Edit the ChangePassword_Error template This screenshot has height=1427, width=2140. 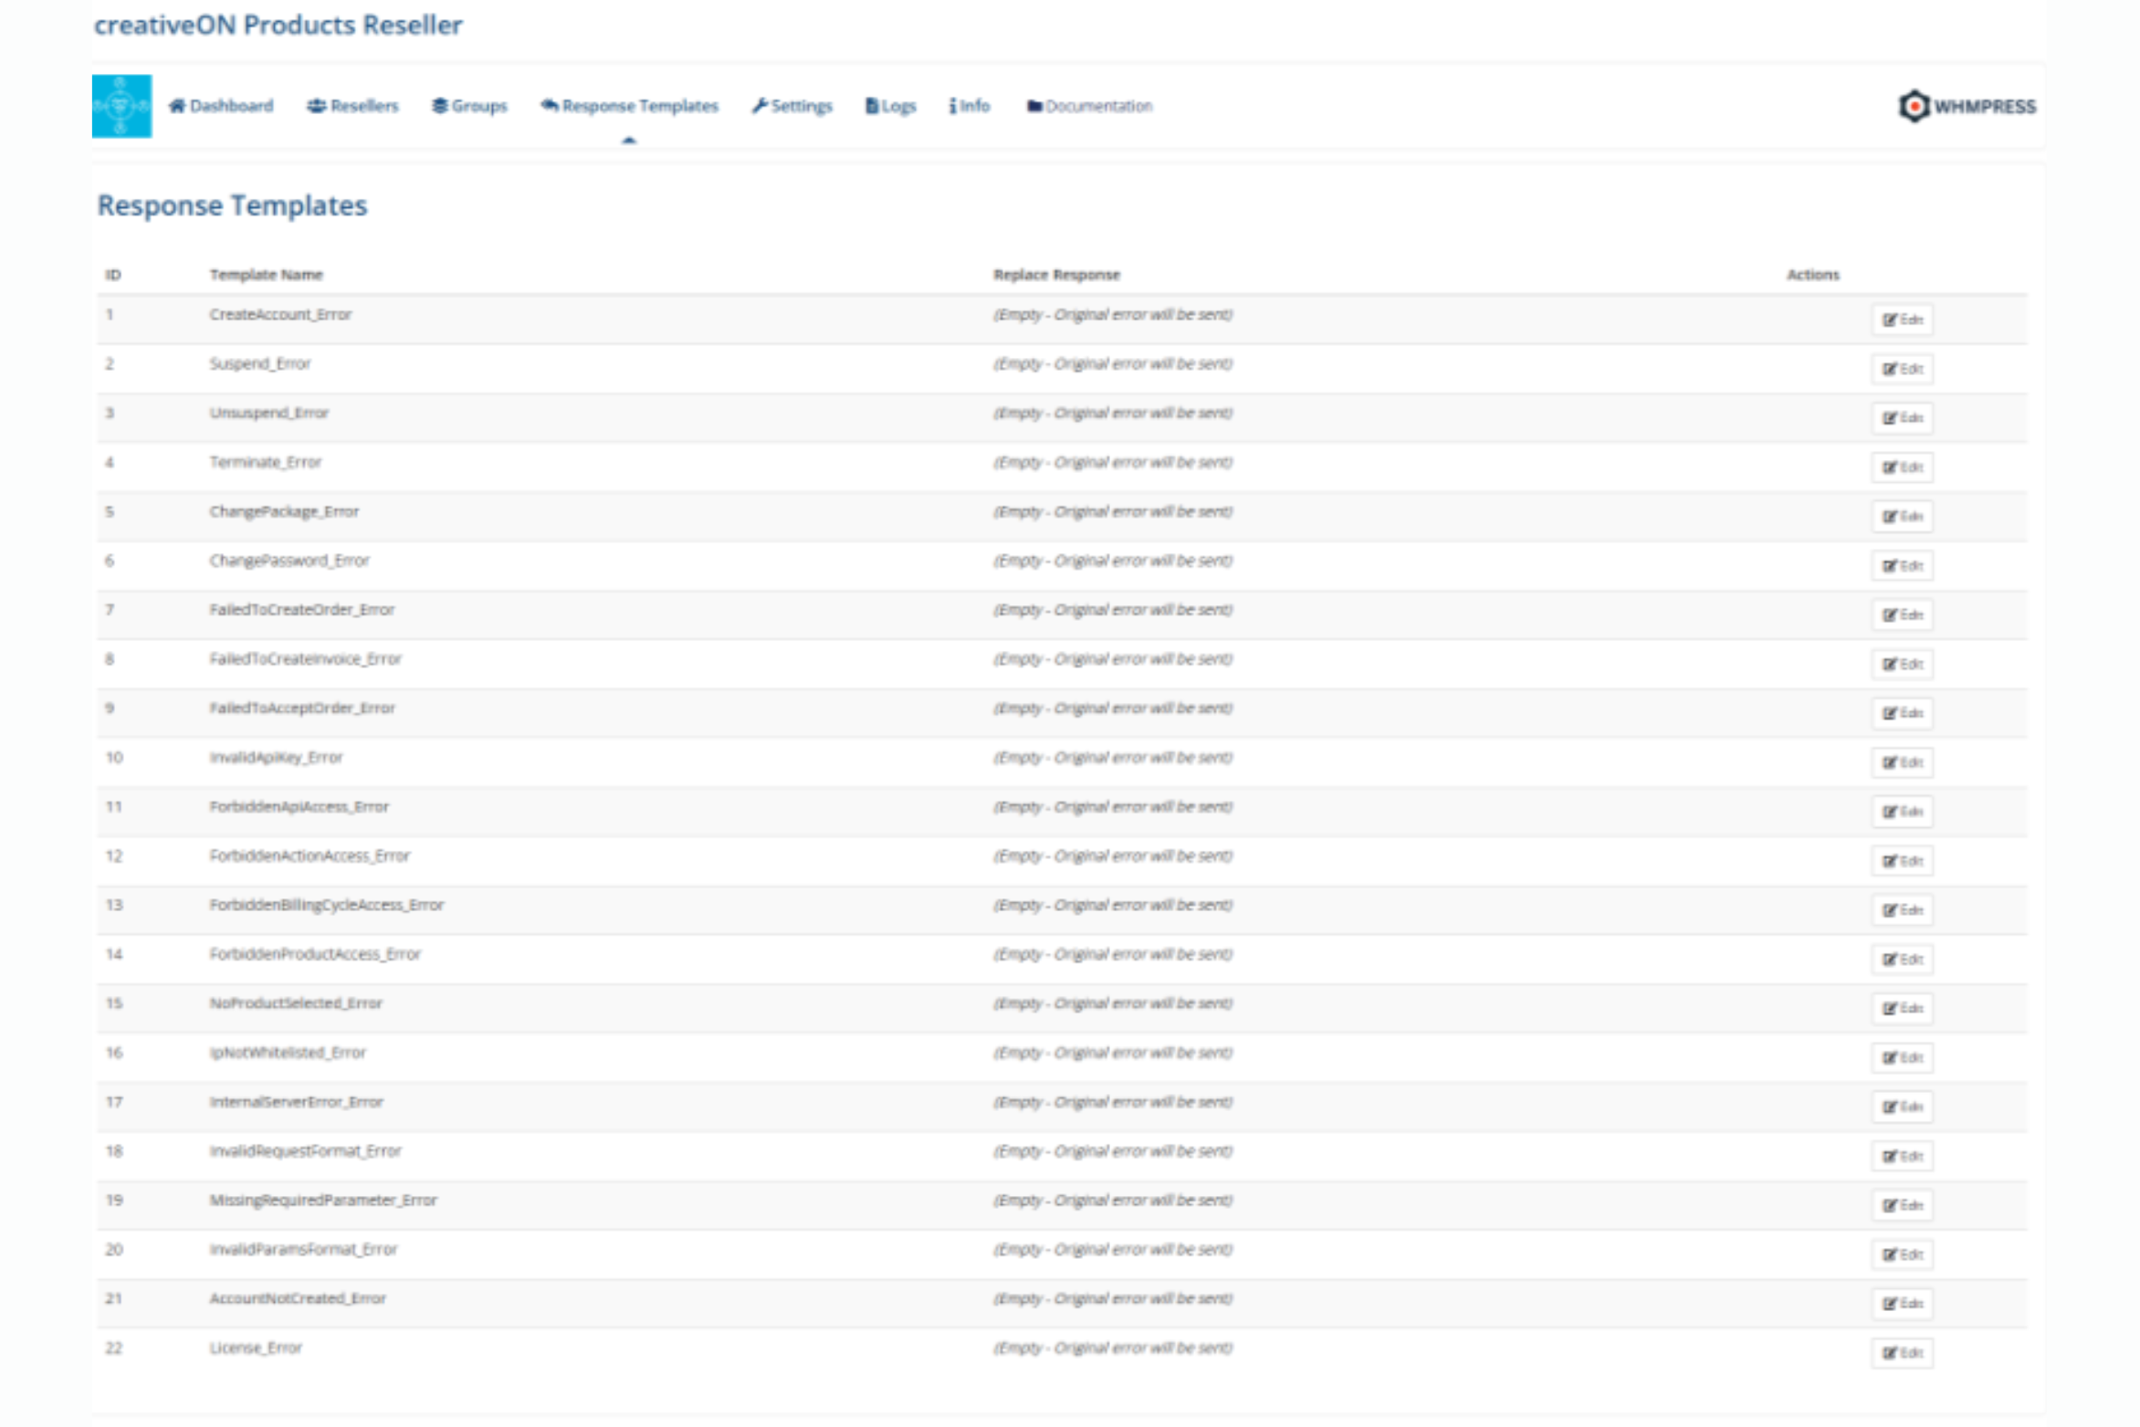[1902, 566]
